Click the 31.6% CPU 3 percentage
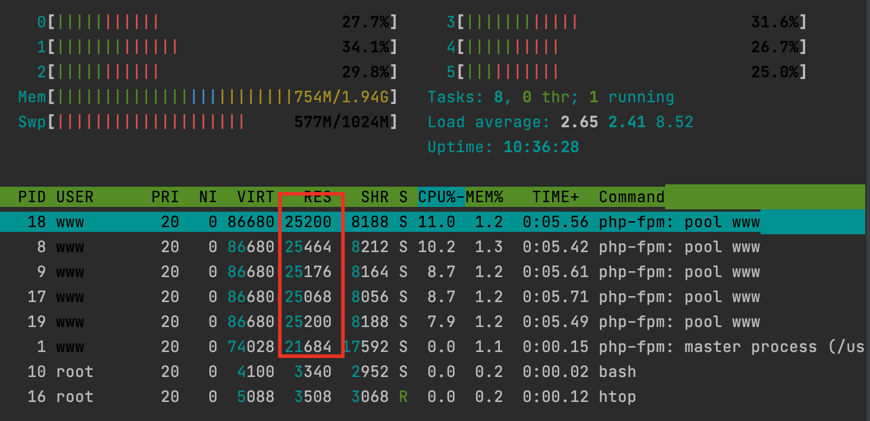Screen dimensions: 870x421 pyautogui.click(x=775, y=23)
